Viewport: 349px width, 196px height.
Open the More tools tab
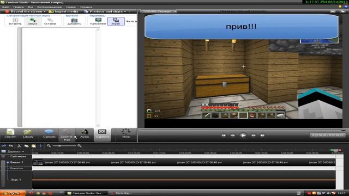click(126, 134)
